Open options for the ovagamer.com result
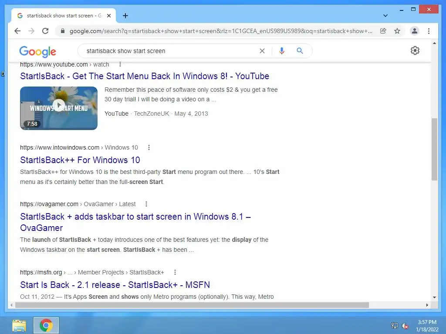446x334 pixels. [x=146, y=204]
